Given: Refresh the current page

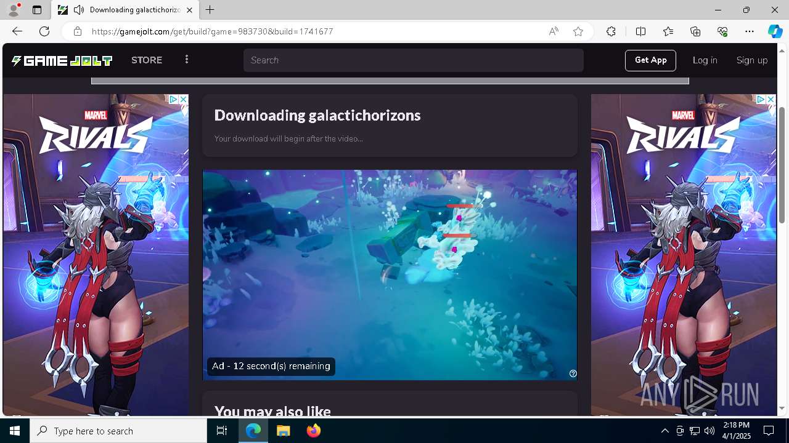Looking at the screenshot, I should (x=44, y=31).
